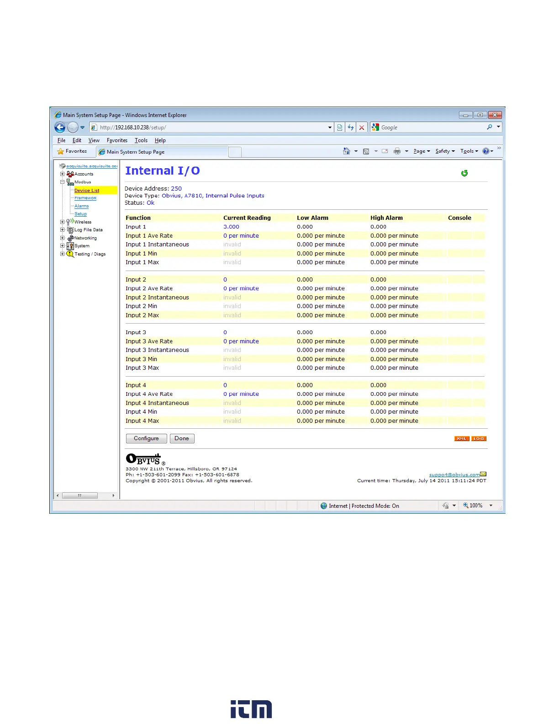Open the Safety command bar menu

coord(445,151)
